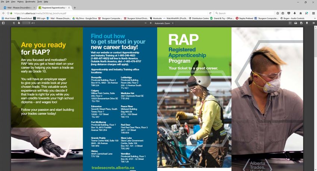Bookmark this page with star

(x=277, y=13)
